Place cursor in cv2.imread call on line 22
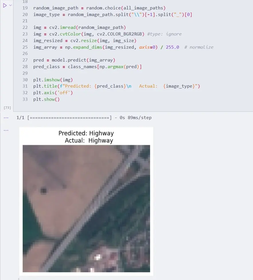The width and height of the screenshot is (253, 280). pos(65,27)
